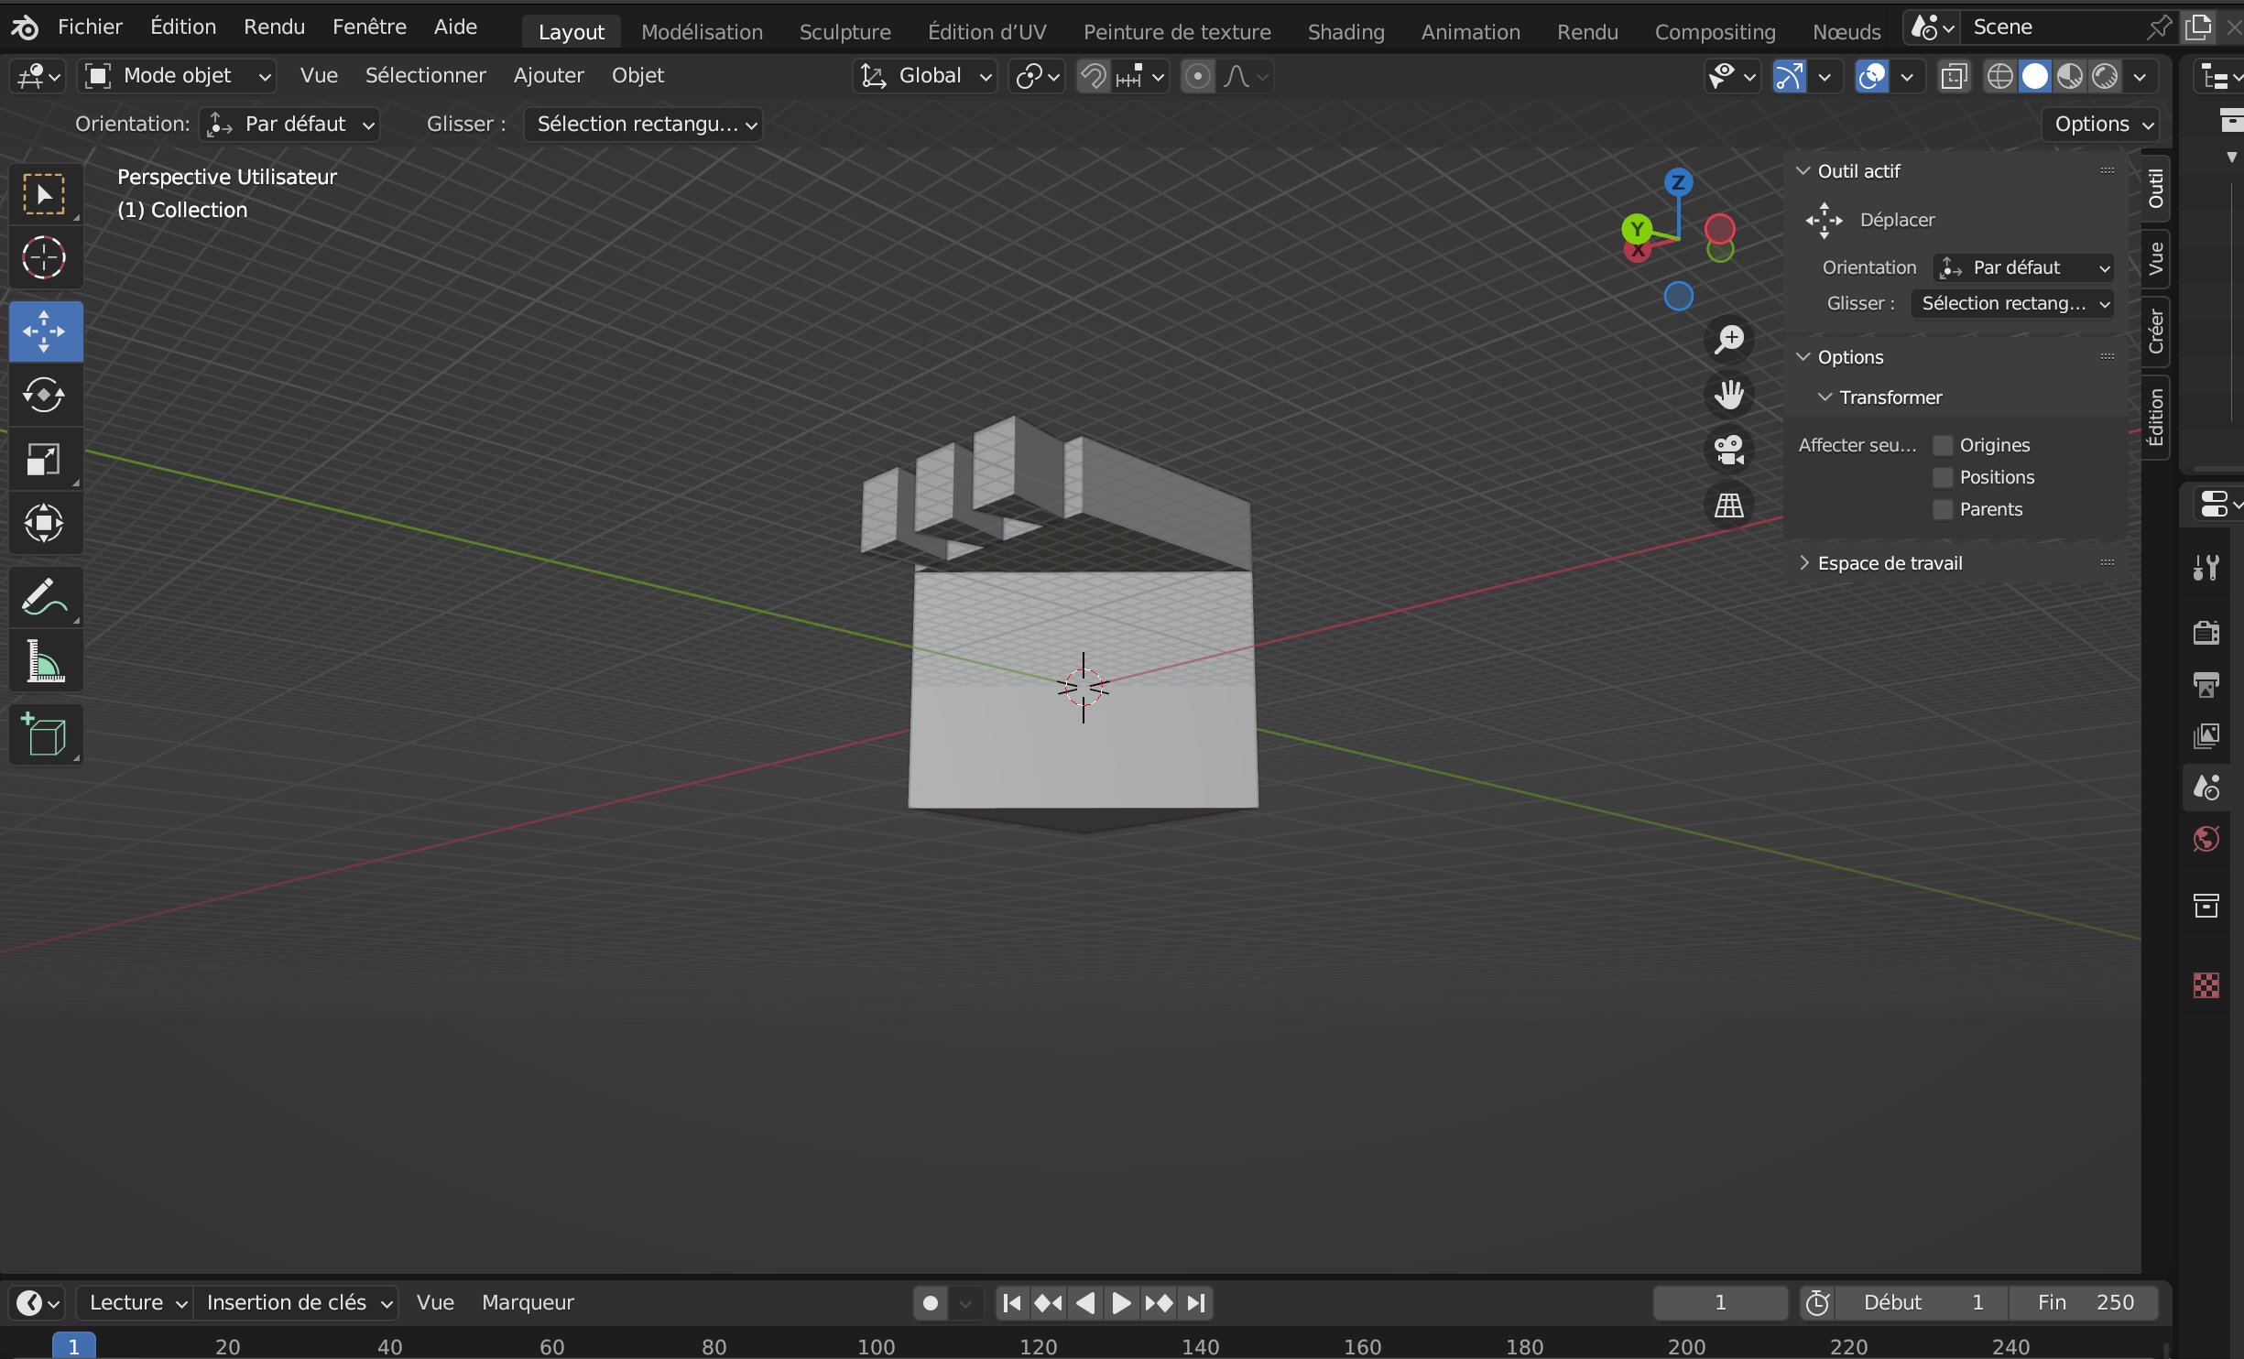
Task: Click the Fin frame value field
Action: click(x=2084, y=1302)
